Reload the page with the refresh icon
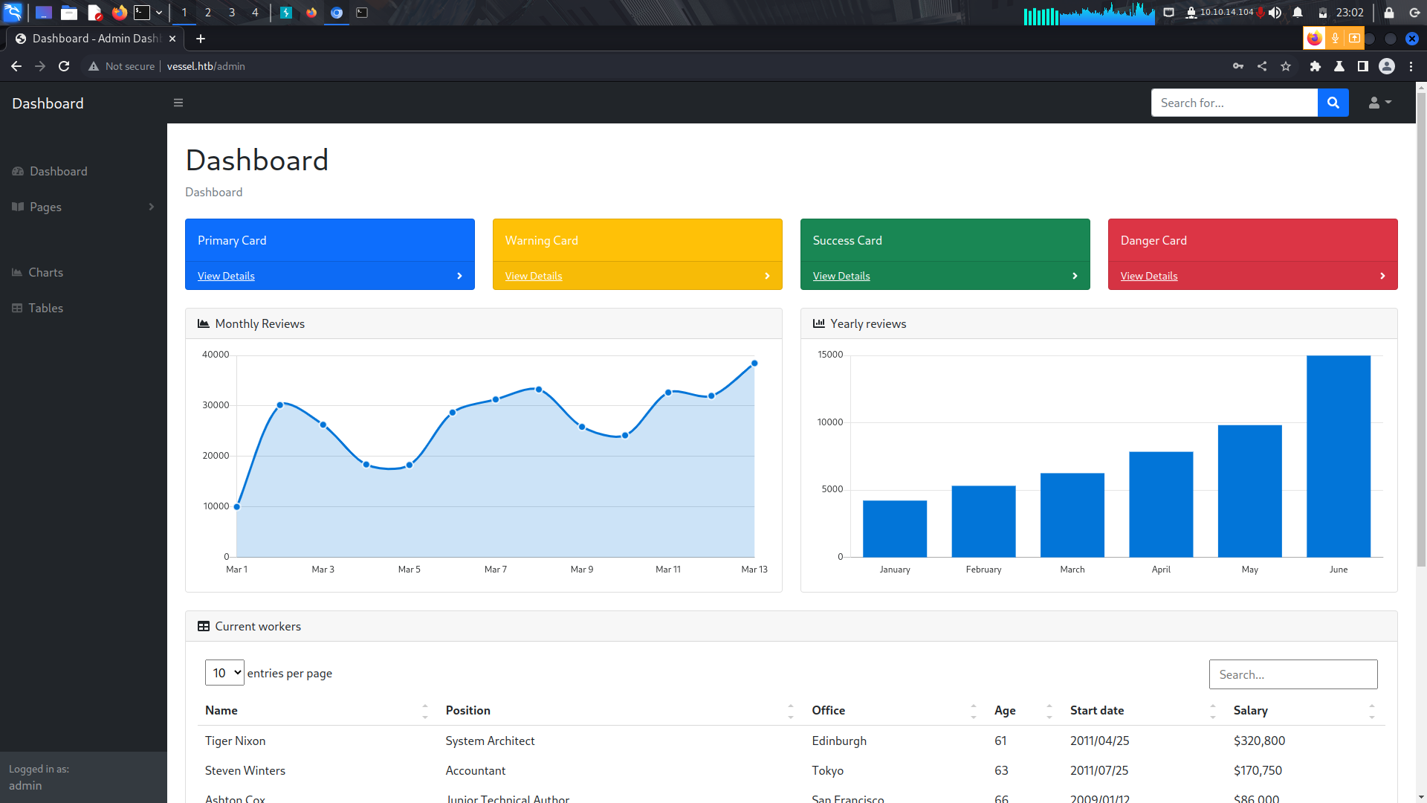The height and width of the screenshot is (803, 1427). point(64,66)
